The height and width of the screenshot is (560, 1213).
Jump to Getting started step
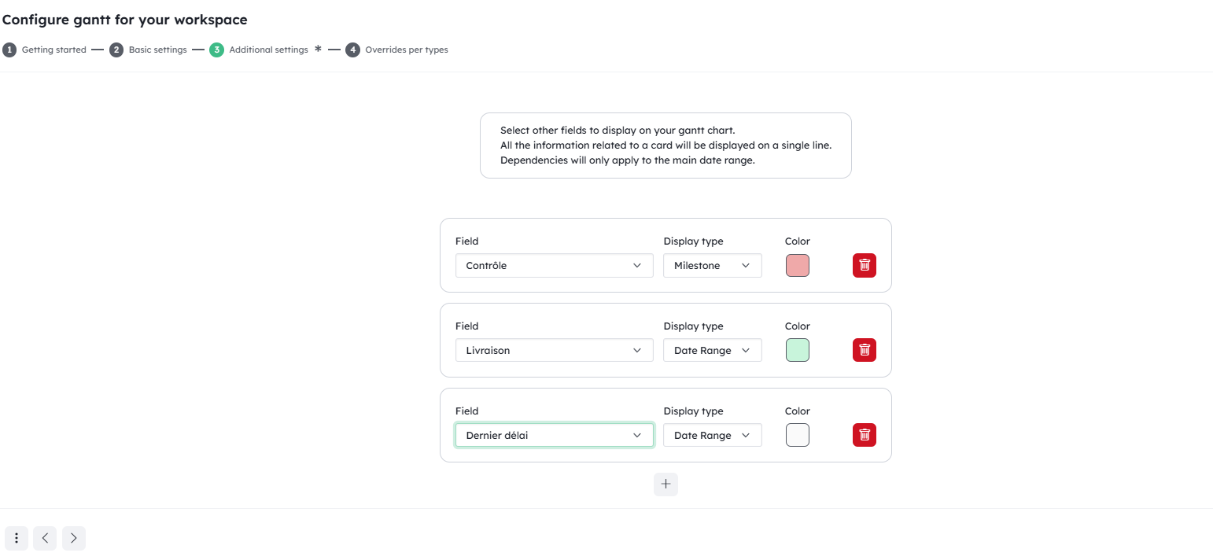[45, 50]
